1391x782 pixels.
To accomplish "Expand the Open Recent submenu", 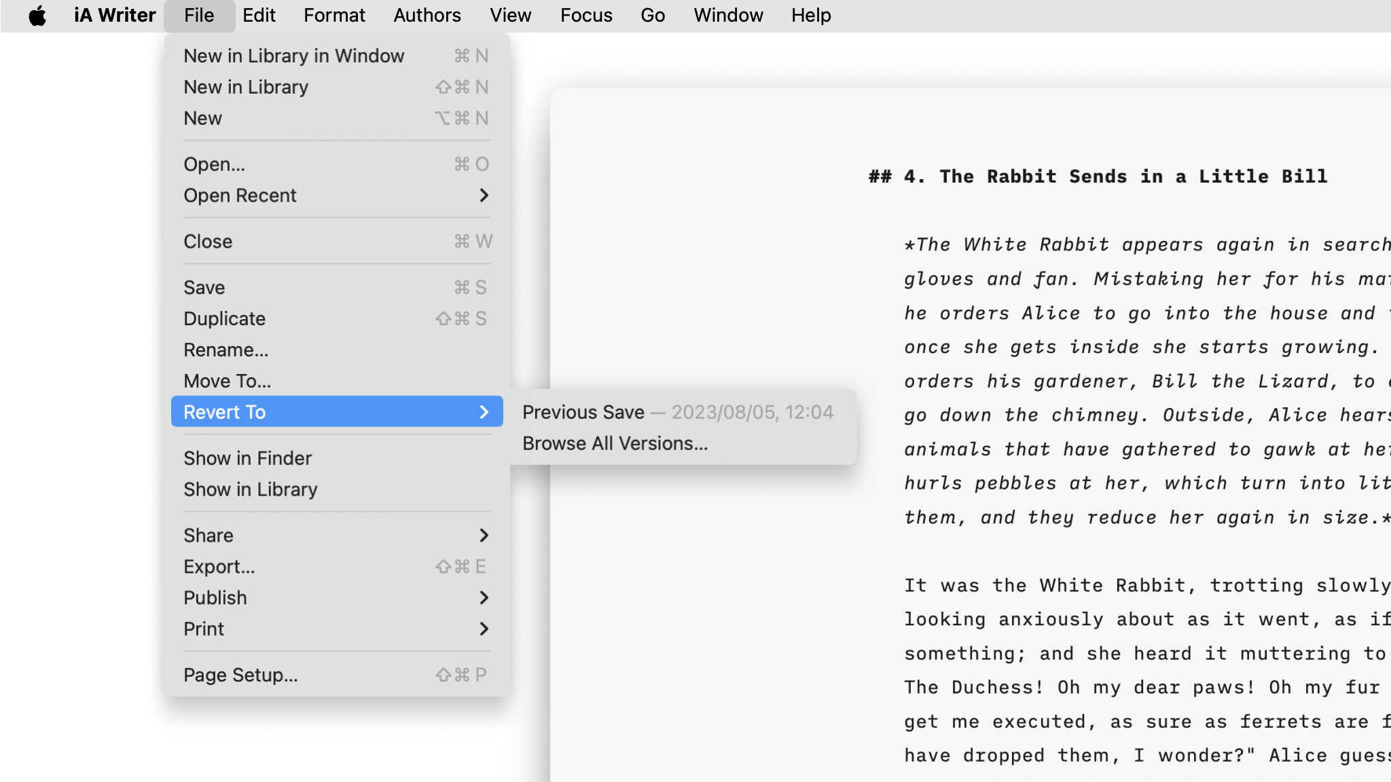I will (x=336, y=195).
